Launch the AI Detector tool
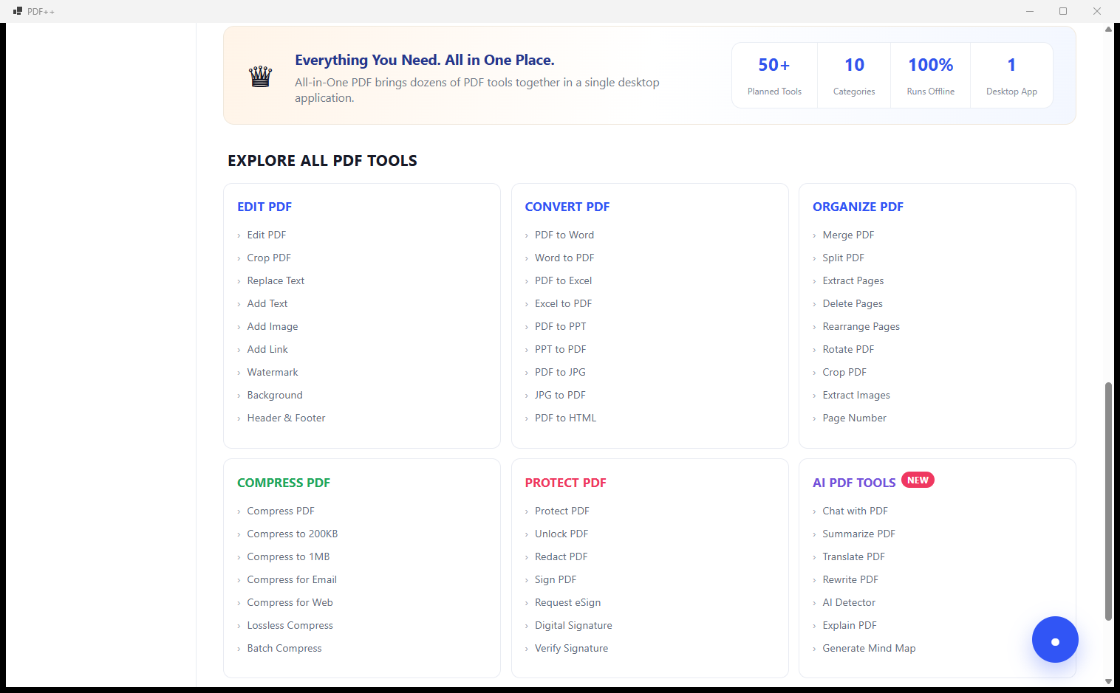 849,602
